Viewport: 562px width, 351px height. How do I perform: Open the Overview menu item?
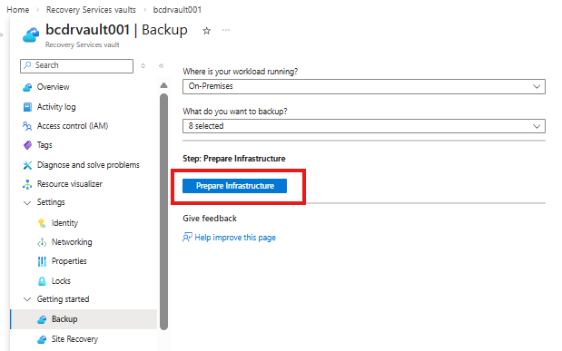(x=53, y=87)
